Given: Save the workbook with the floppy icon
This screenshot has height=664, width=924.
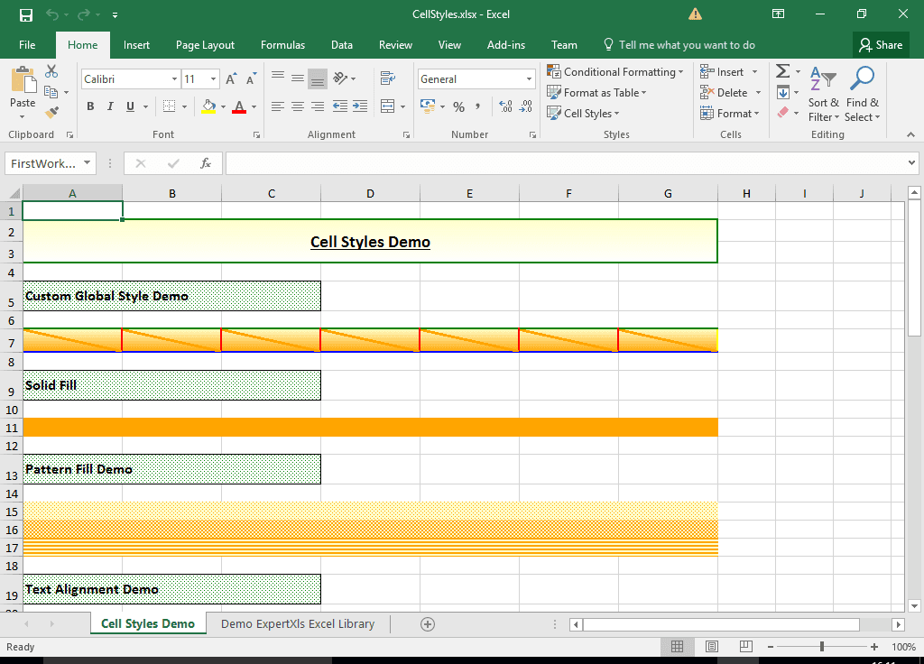Looking at the screenshot, I should (x=26, y=14).
